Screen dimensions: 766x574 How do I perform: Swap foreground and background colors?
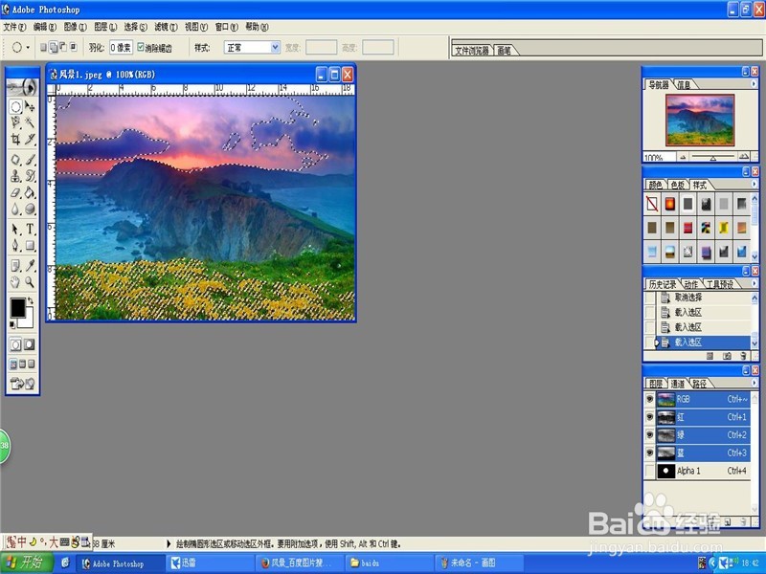(x=31, y=300)
